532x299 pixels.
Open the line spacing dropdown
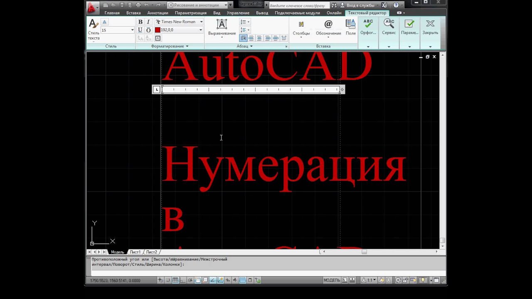pos(245,30)
